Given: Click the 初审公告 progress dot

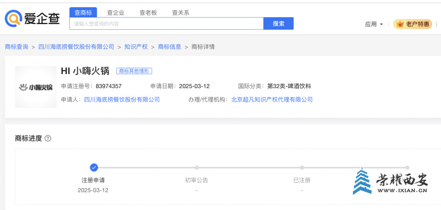Looking at the screenshot, I should coord(197,168).
